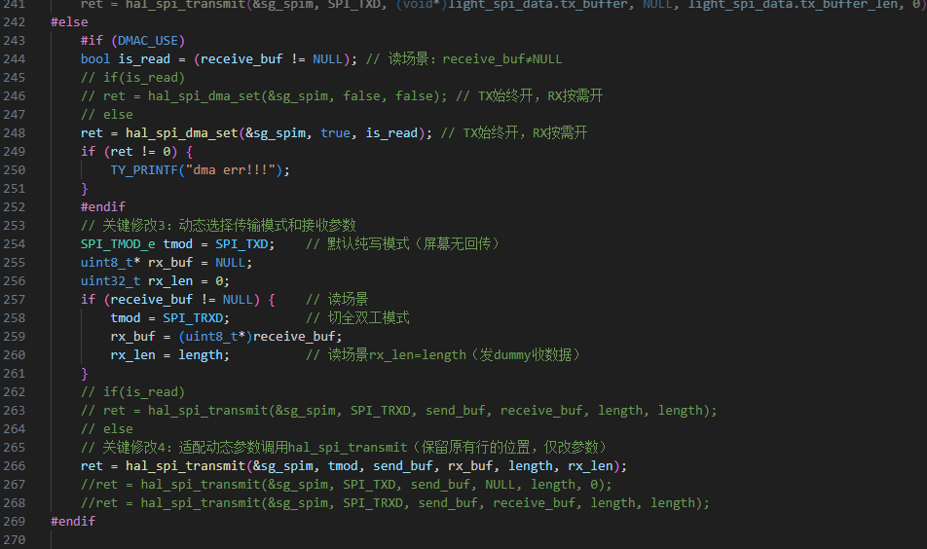
Task: Click hal_spi_dma_set call on line 248
Action: click(178, 133)
